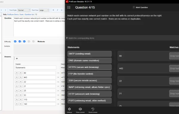Open the question list hamburger icon
Image resolution: width=179 pixels, height=114 pixels.
[69, 7]
